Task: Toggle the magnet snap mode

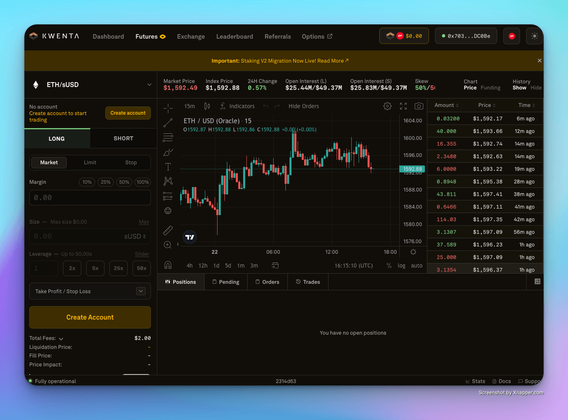Action: coord(168,265)
